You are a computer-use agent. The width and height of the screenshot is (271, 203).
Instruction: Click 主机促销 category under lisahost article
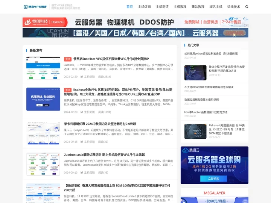coord(89,112)
